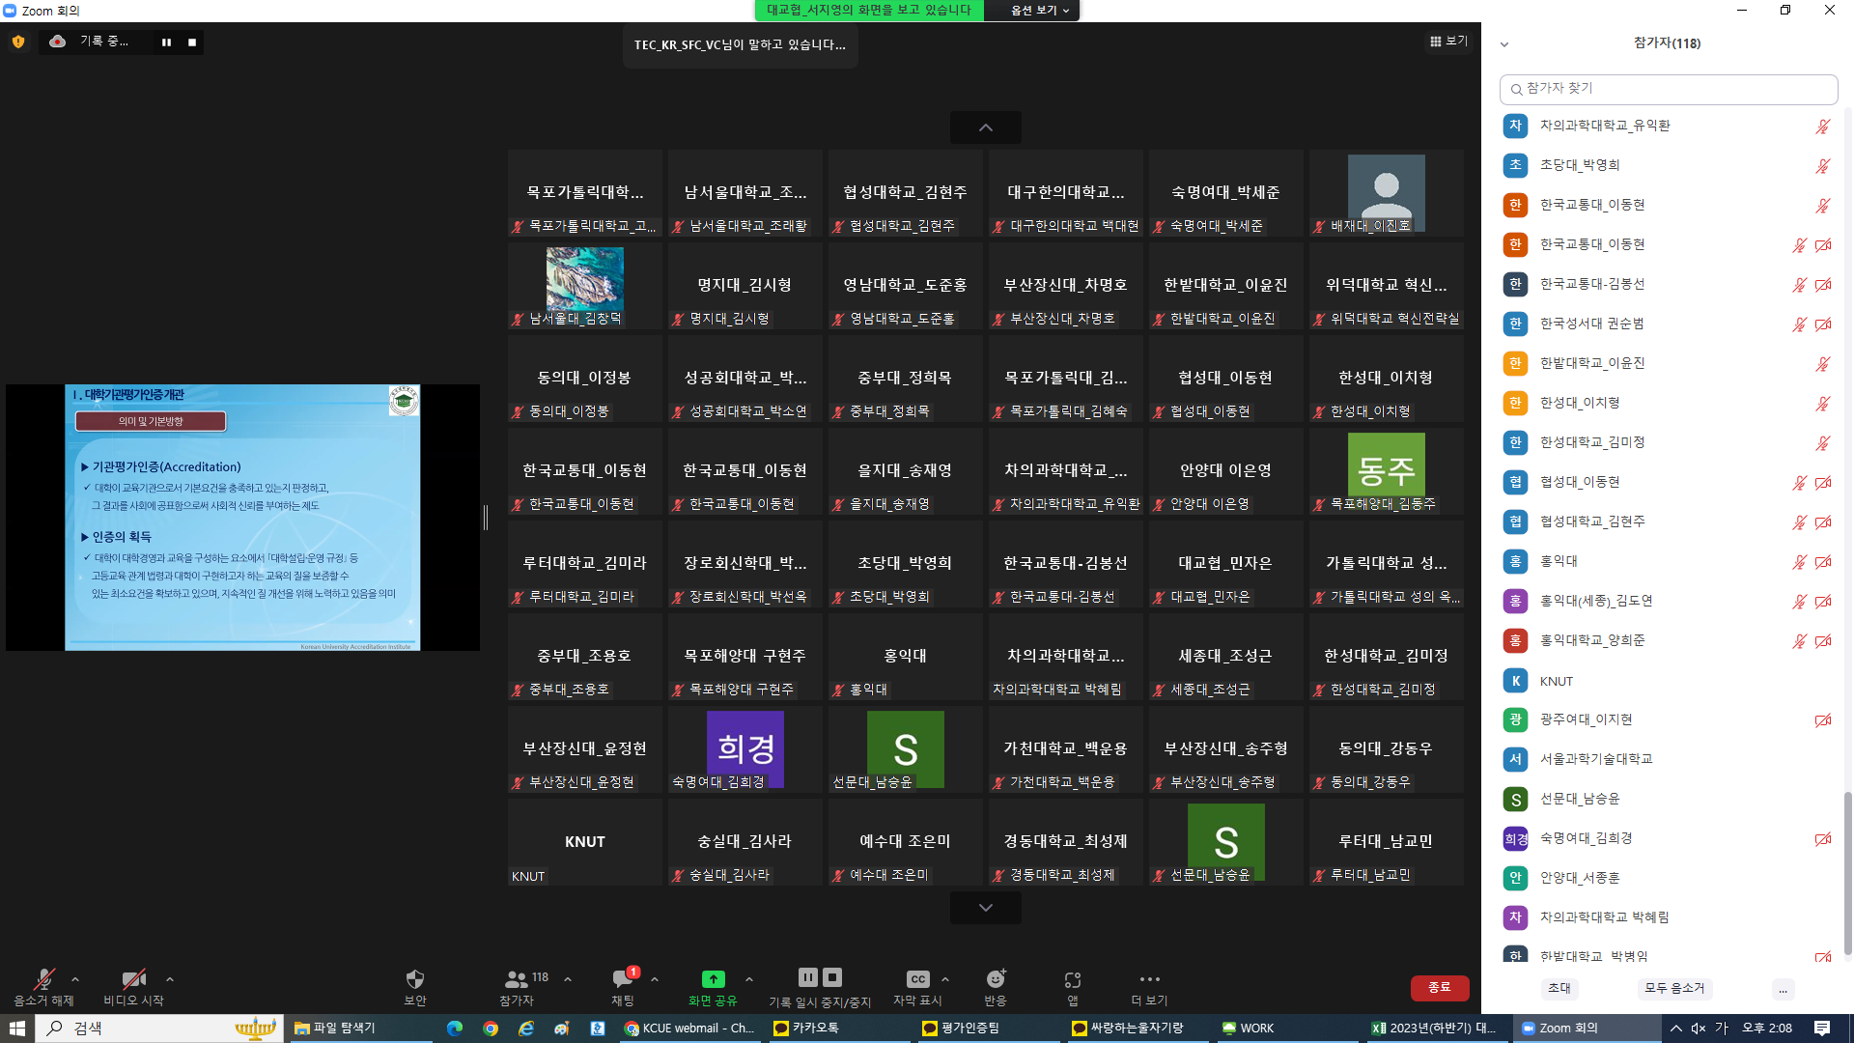Viewport: 1854px width, 1043px height.
Task: Open the More options menu
Action: coord(1149,979)
